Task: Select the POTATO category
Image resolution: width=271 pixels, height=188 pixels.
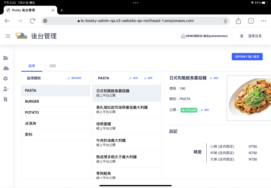Action: [56, 112]
